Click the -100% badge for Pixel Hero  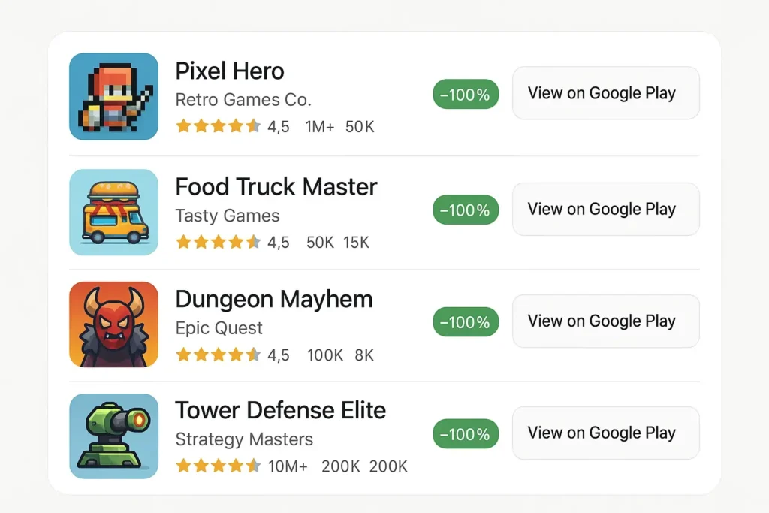(x=466, y=94)
